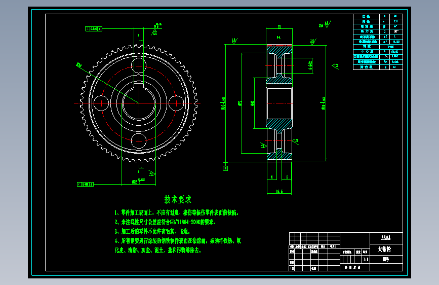Select the geometric tolerance frame at top left
Image resolution: width=439 pixels, height=285 pixels.
point(94,28)
